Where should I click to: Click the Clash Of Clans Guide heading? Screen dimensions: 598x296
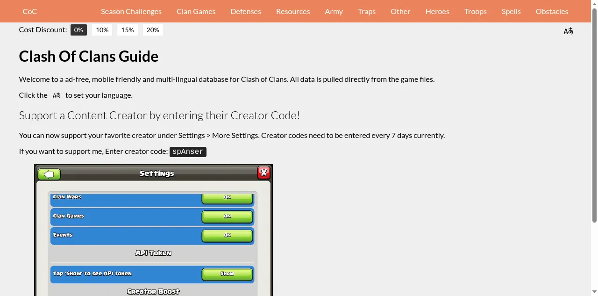pyautogui.click(x=89, y=56)
